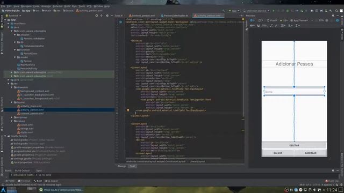Click the Preview panel settings gear icon
The height and width of the screenshot is (193, 344).
coord(333,16)
